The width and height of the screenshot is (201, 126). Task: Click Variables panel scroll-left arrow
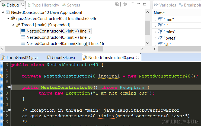[x=155, y=49]
